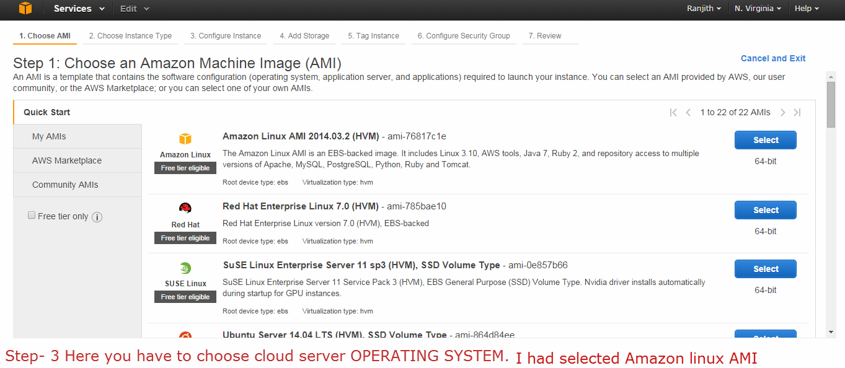Viewport: 845px width, 368px height.
Task: Click the 64-bit label under Red Hat Select
Action: click(766, 231)
